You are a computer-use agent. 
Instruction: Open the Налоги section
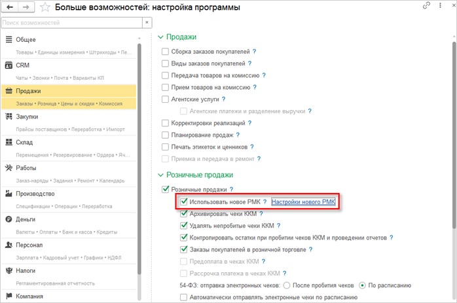tap(69, 276)
